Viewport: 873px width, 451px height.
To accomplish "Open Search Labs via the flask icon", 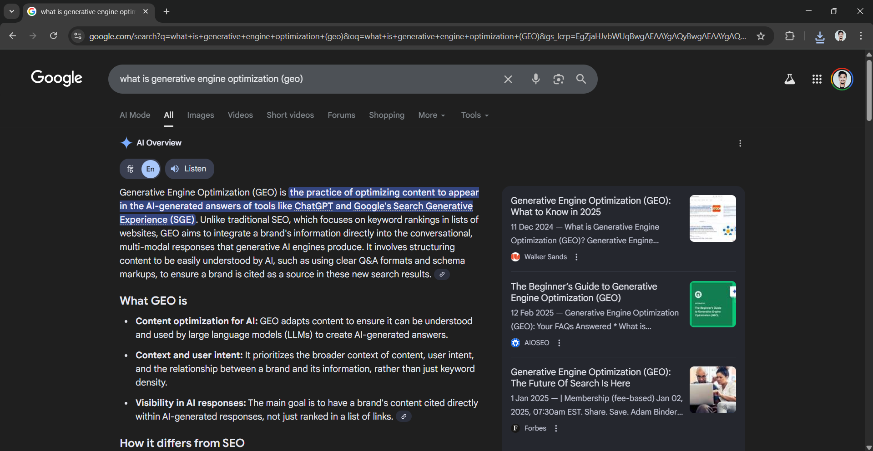I will [790, 79].
